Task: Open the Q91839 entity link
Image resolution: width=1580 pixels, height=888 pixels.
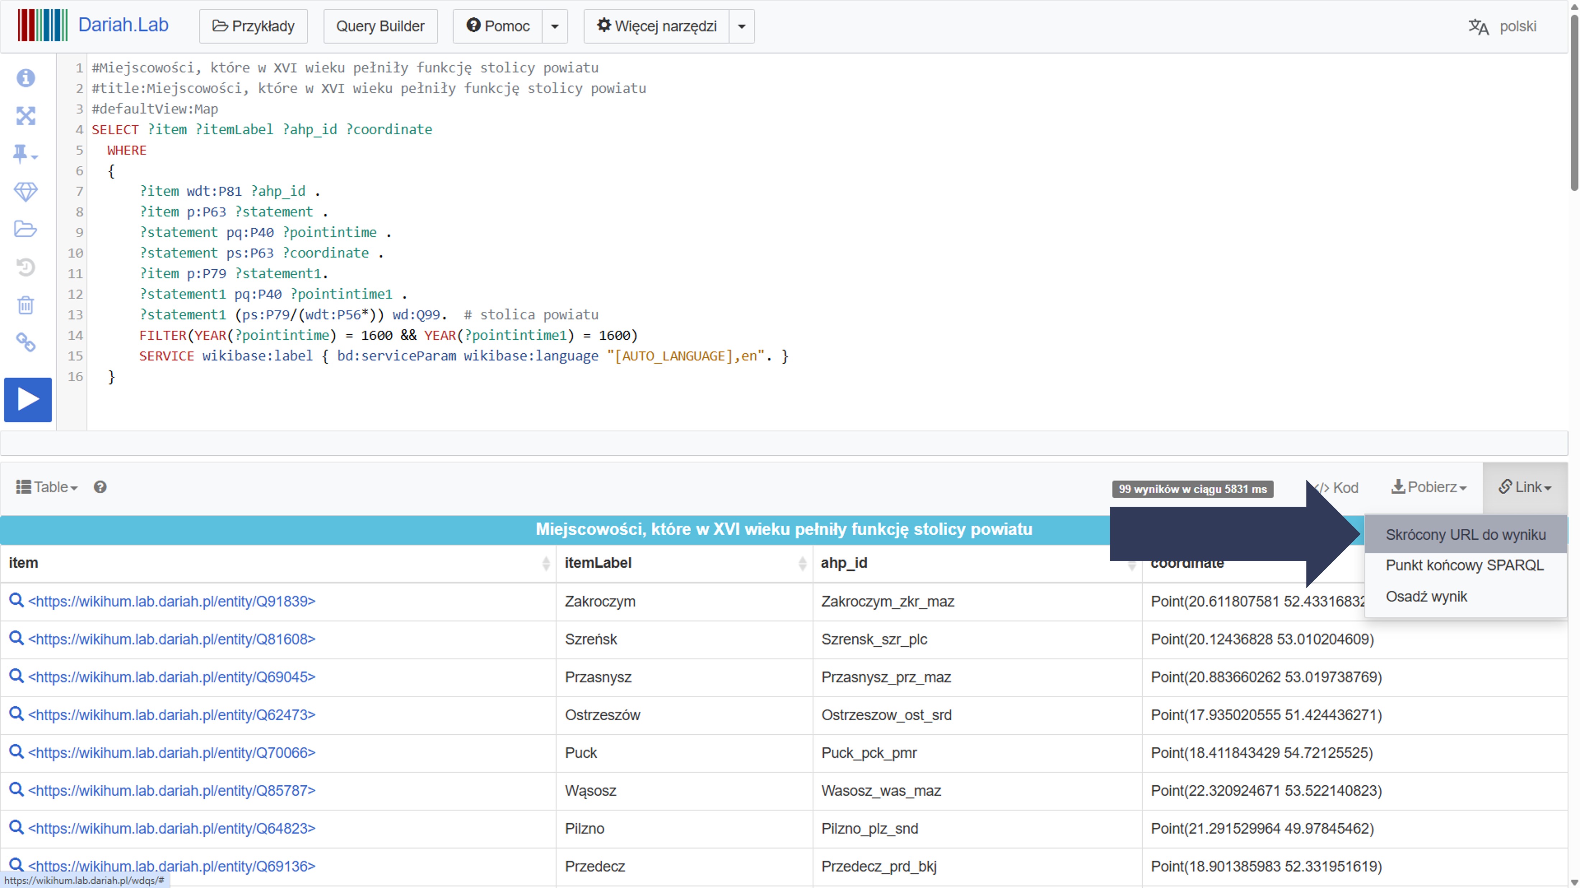Action: (x=172, y=601)
